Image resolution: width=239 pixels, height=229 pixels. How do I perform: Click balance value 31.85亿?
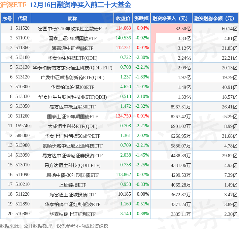[x=230, y=48]
